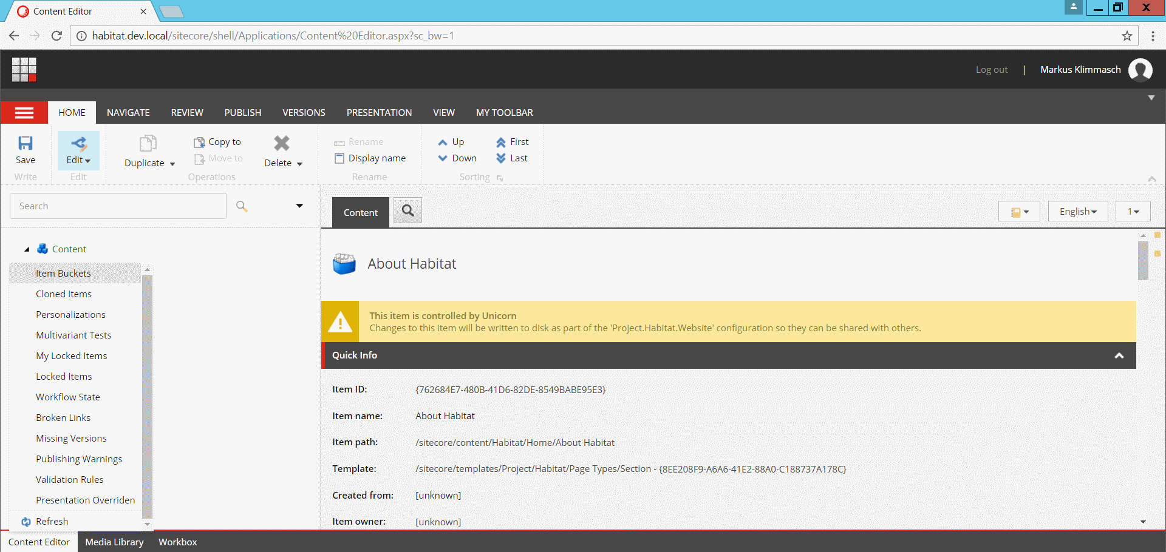This screenshot has width=1166, height=552.
Task: Move item First in sorting
Action: point(513,142)
